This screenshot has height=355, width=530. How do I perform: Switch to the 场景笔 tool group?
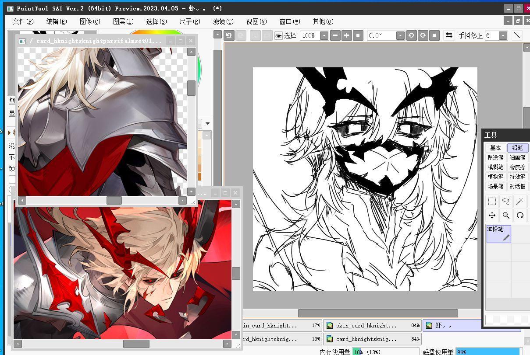pos(495,186)
